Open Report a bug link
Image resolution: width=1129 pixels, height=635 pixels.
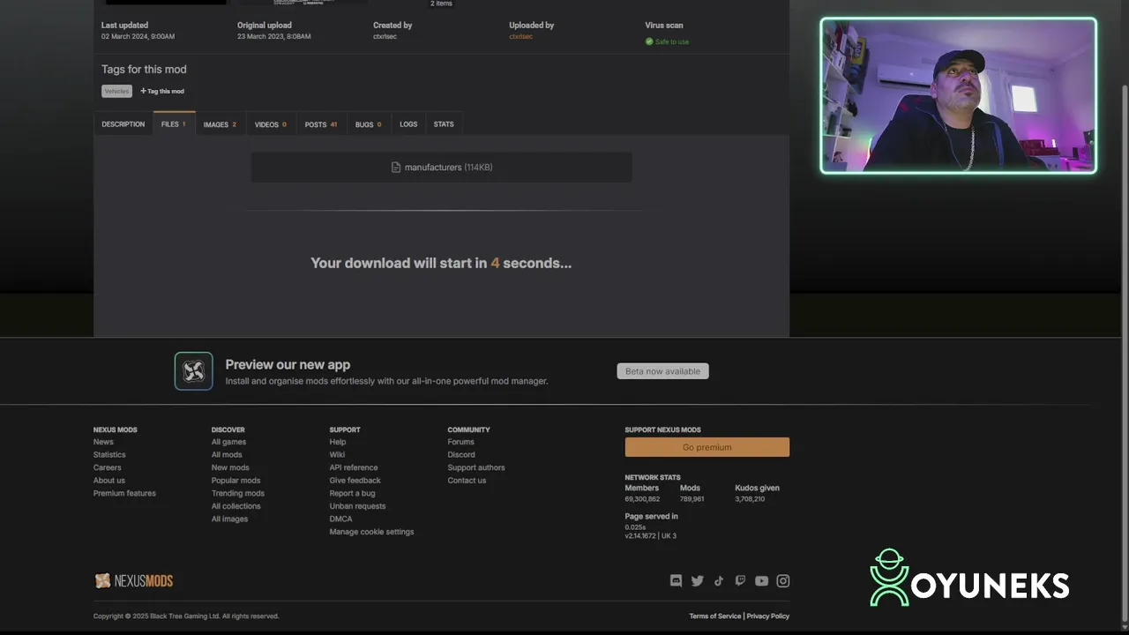point(353,493)
